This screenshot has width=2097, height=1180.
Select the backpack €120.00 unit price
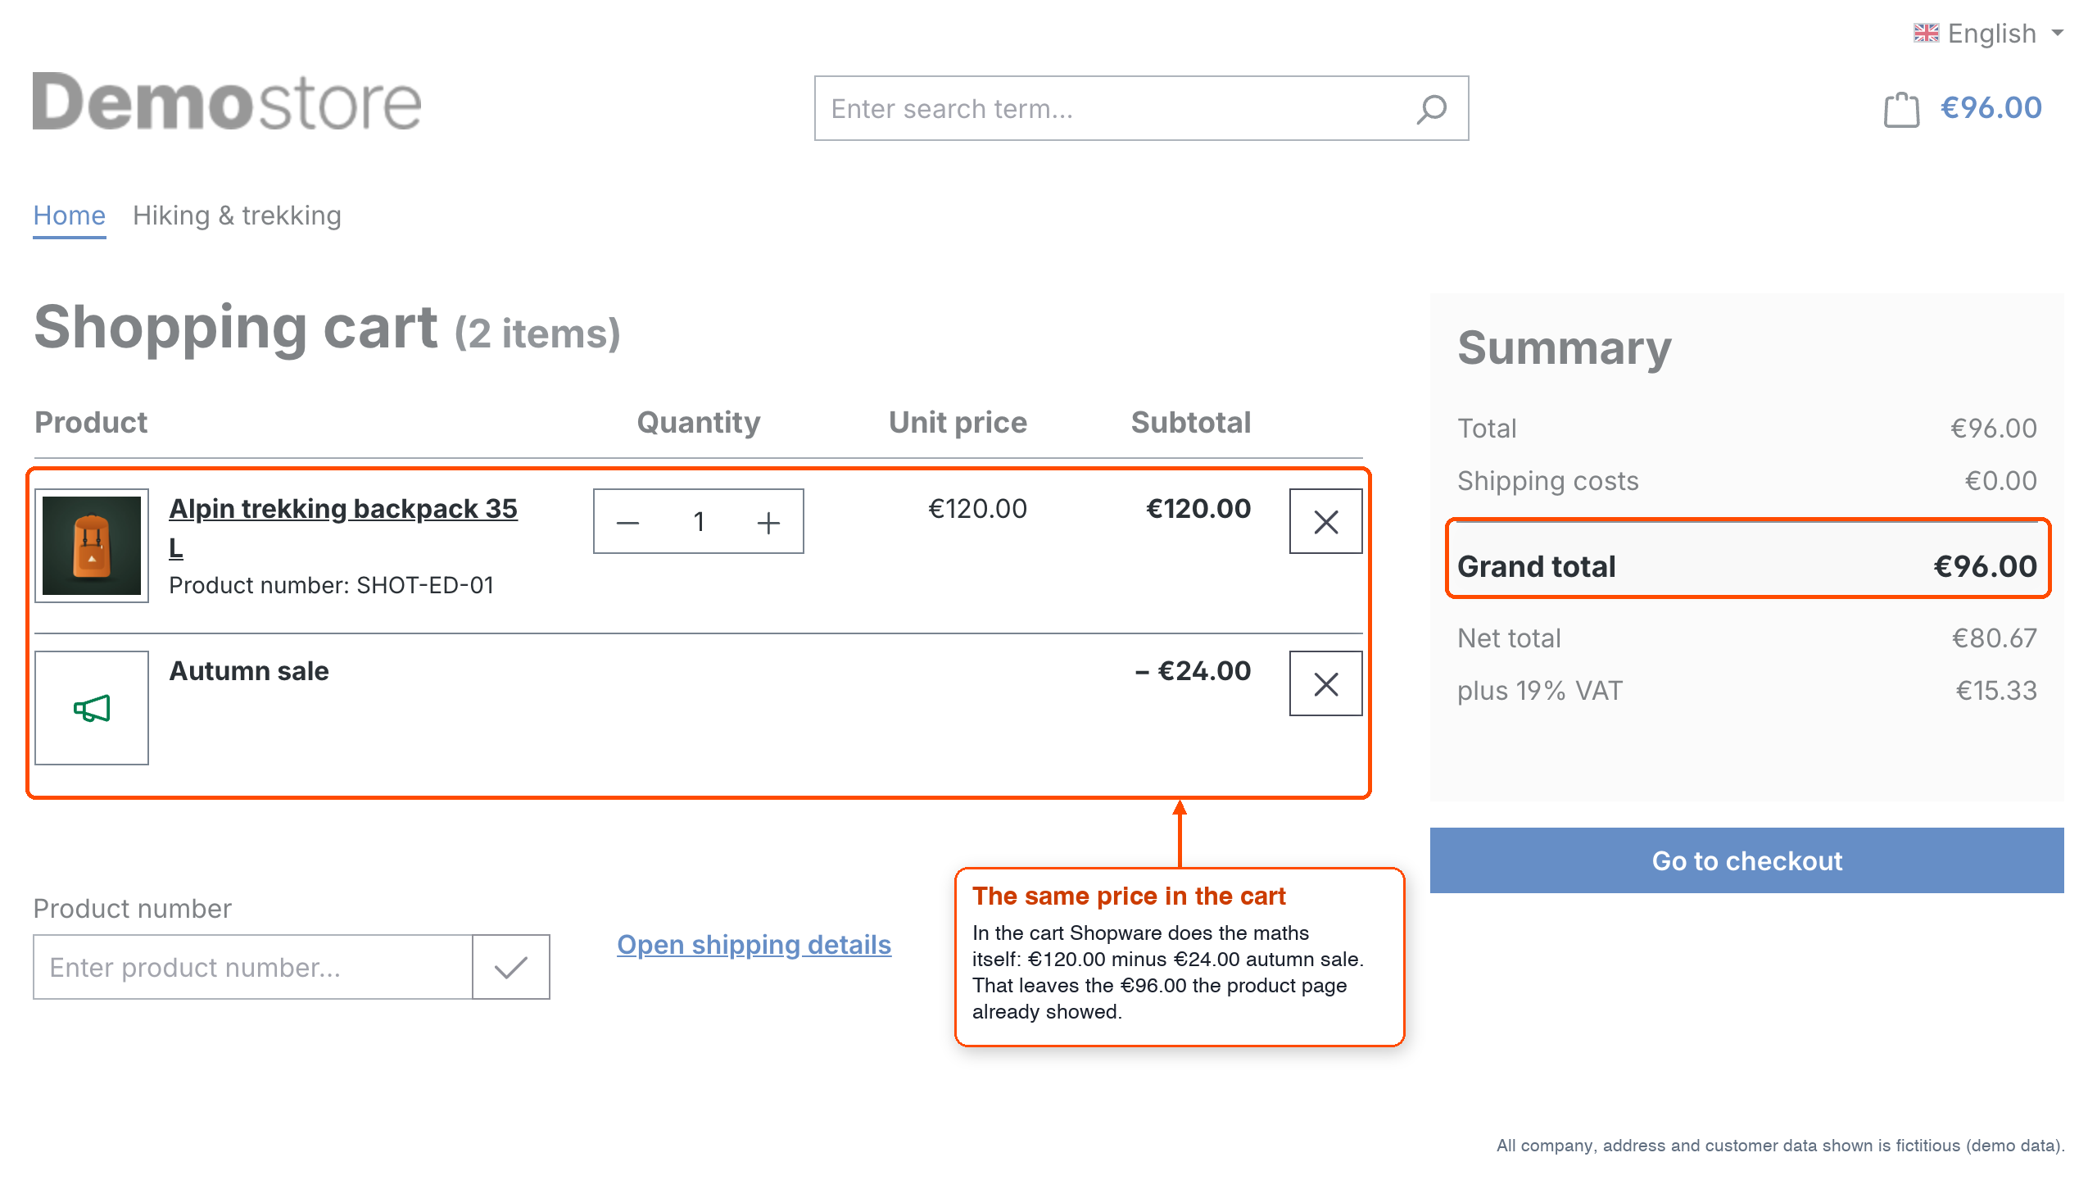(977, 509)
